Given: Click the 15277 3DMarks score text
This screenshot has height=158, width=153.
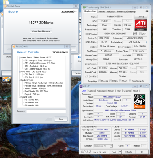Looking at the screenshot, I should (41, 23).
